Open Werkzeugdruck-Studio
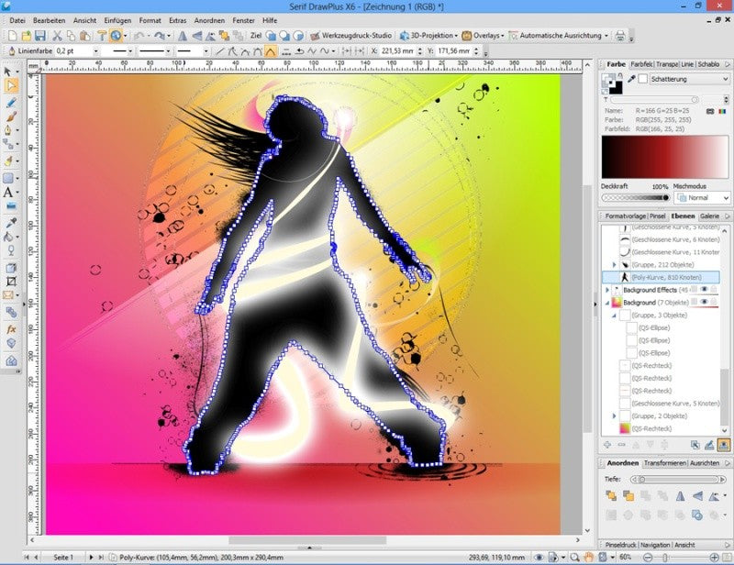734x565 pixels. click(351, 36)
